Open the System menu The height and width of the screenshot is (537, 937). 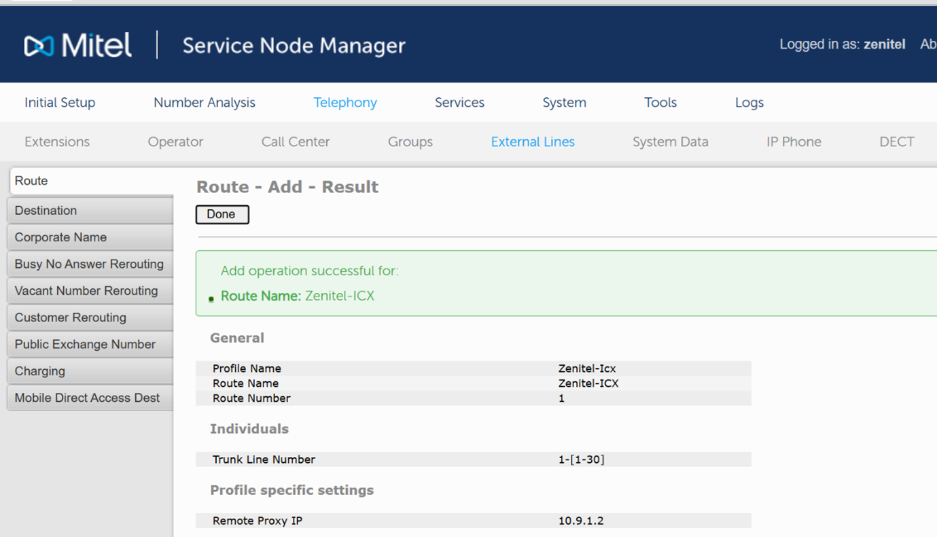564,103
